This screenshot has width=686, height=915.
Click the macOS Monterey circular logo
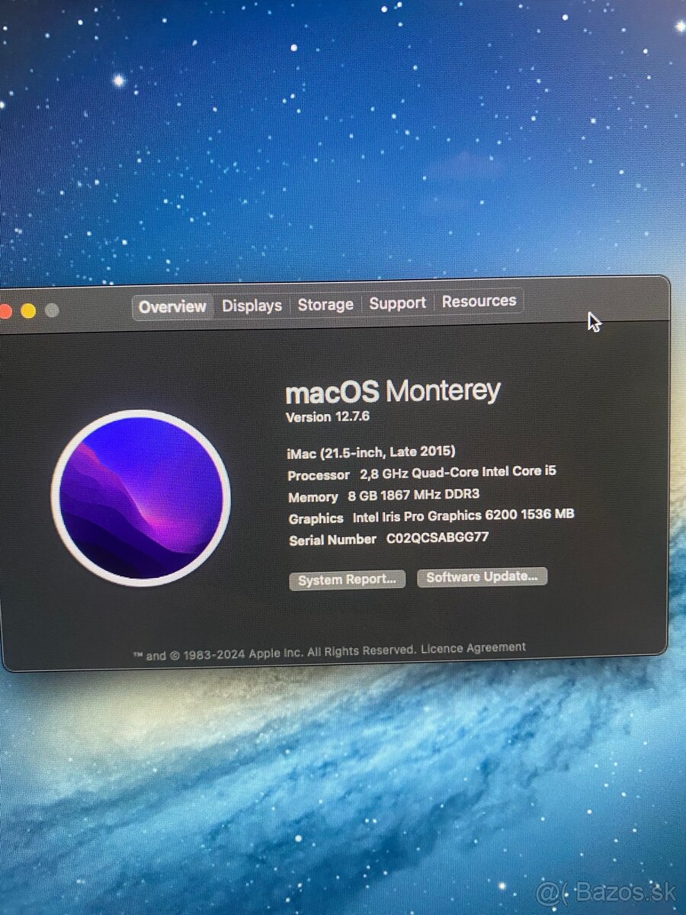click(x=141, y=498)
